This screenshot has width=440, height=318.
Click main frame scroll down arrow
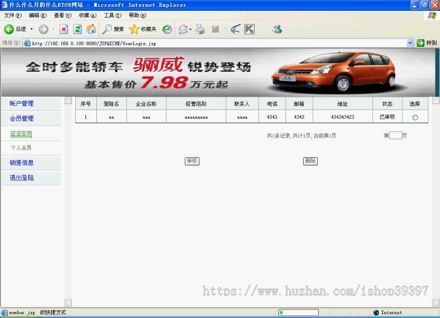[436, 302]
